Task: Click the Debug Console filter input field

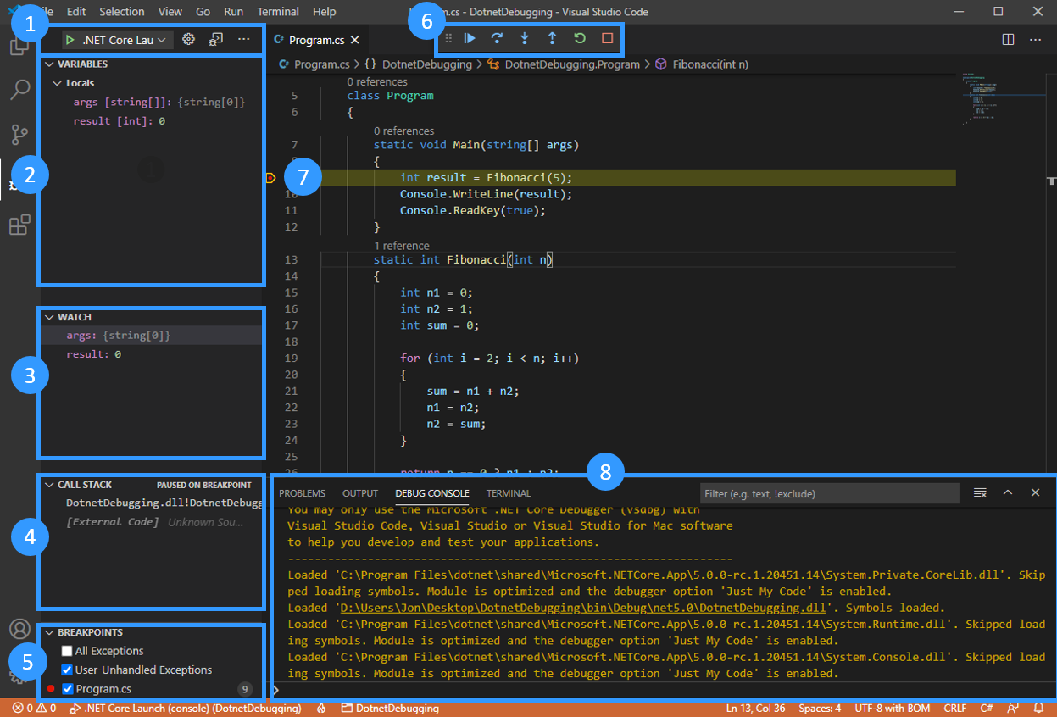Action: [829, 492]
